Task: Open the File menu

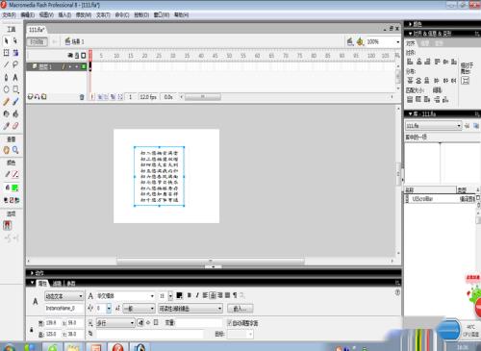Action: pyautogui.click(x=9, y=14)
